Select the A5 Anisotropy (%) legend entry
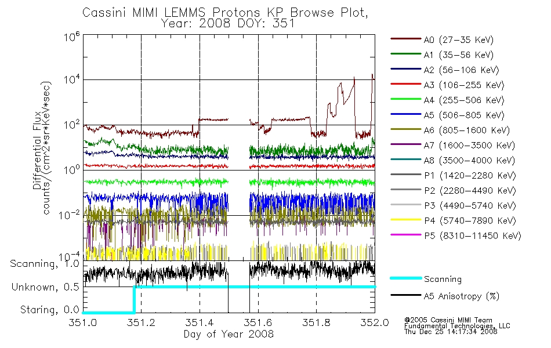The image size is (551, 348). [445, 296]
